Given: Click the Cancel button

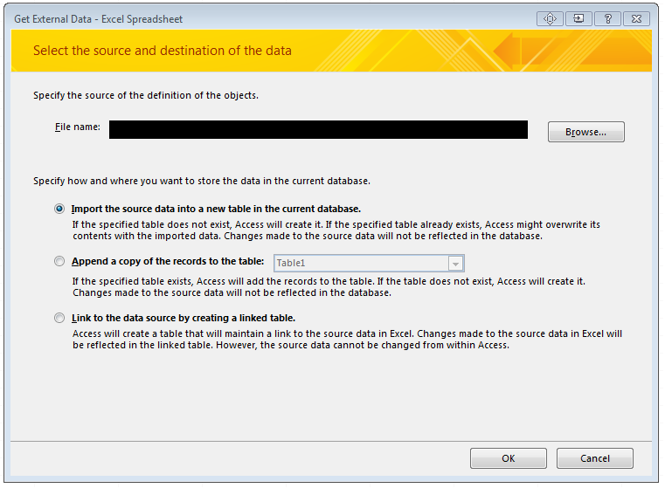Looking at the screenshot, I should (594, 458).
